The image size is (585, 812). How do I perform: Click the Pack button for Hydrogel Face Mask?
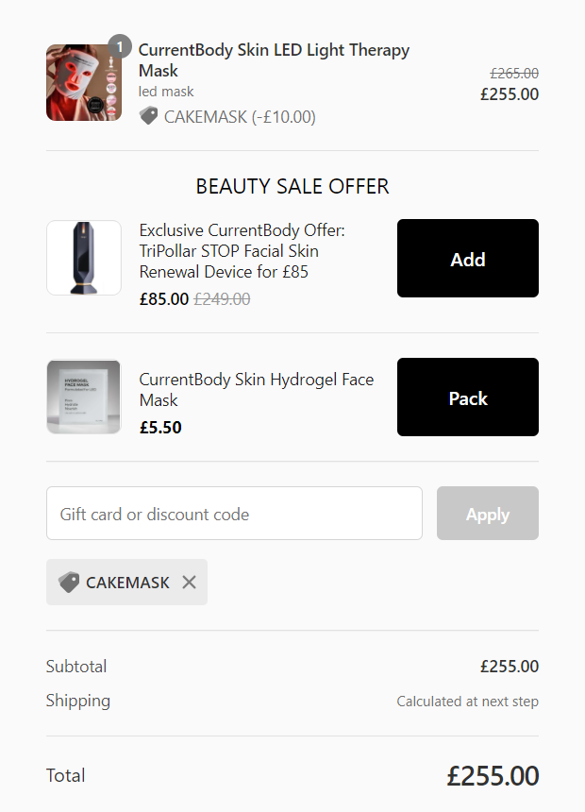(x=467, y=398)
